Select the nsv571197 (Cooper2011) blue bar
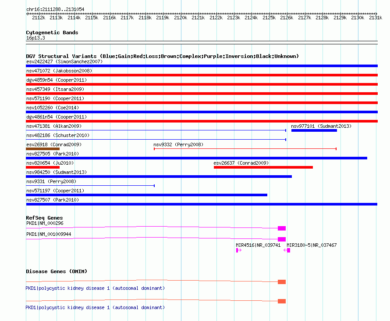The image size is (390, 321). (x=146, y=195)
